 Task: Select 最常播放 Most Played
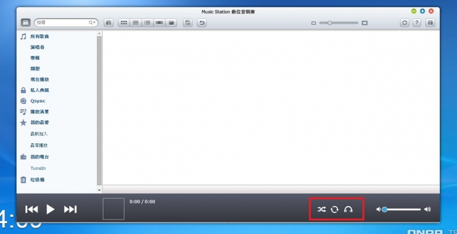(x=39, y=145)
